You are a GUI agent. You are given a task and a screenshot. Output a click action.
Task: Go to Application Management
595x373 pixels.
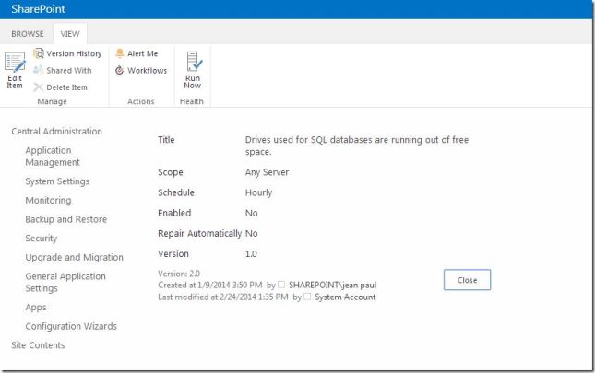click(x=53, y=157)
